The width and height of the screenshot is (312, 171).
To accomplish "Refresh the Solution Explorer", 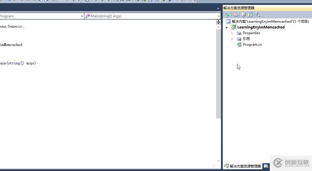I will click(250, 15).
